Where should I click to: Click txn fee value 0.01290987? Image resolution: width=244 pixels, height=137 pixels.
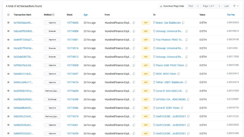tap(233, 99)
